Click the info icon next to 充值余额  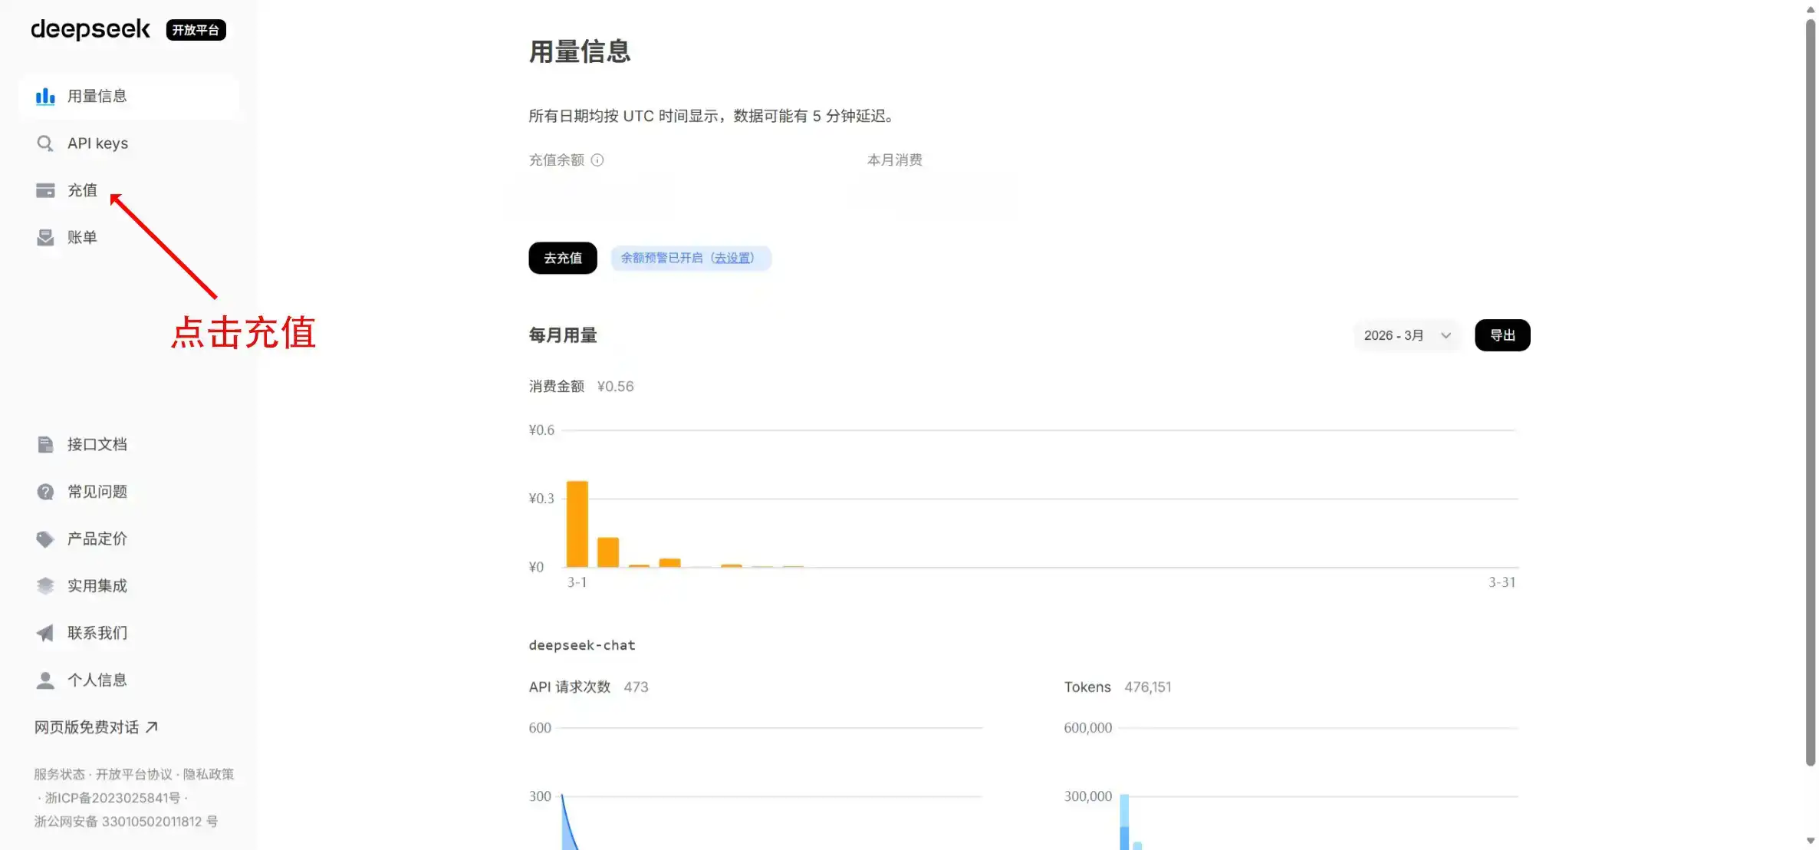click(x=597, y=160)
